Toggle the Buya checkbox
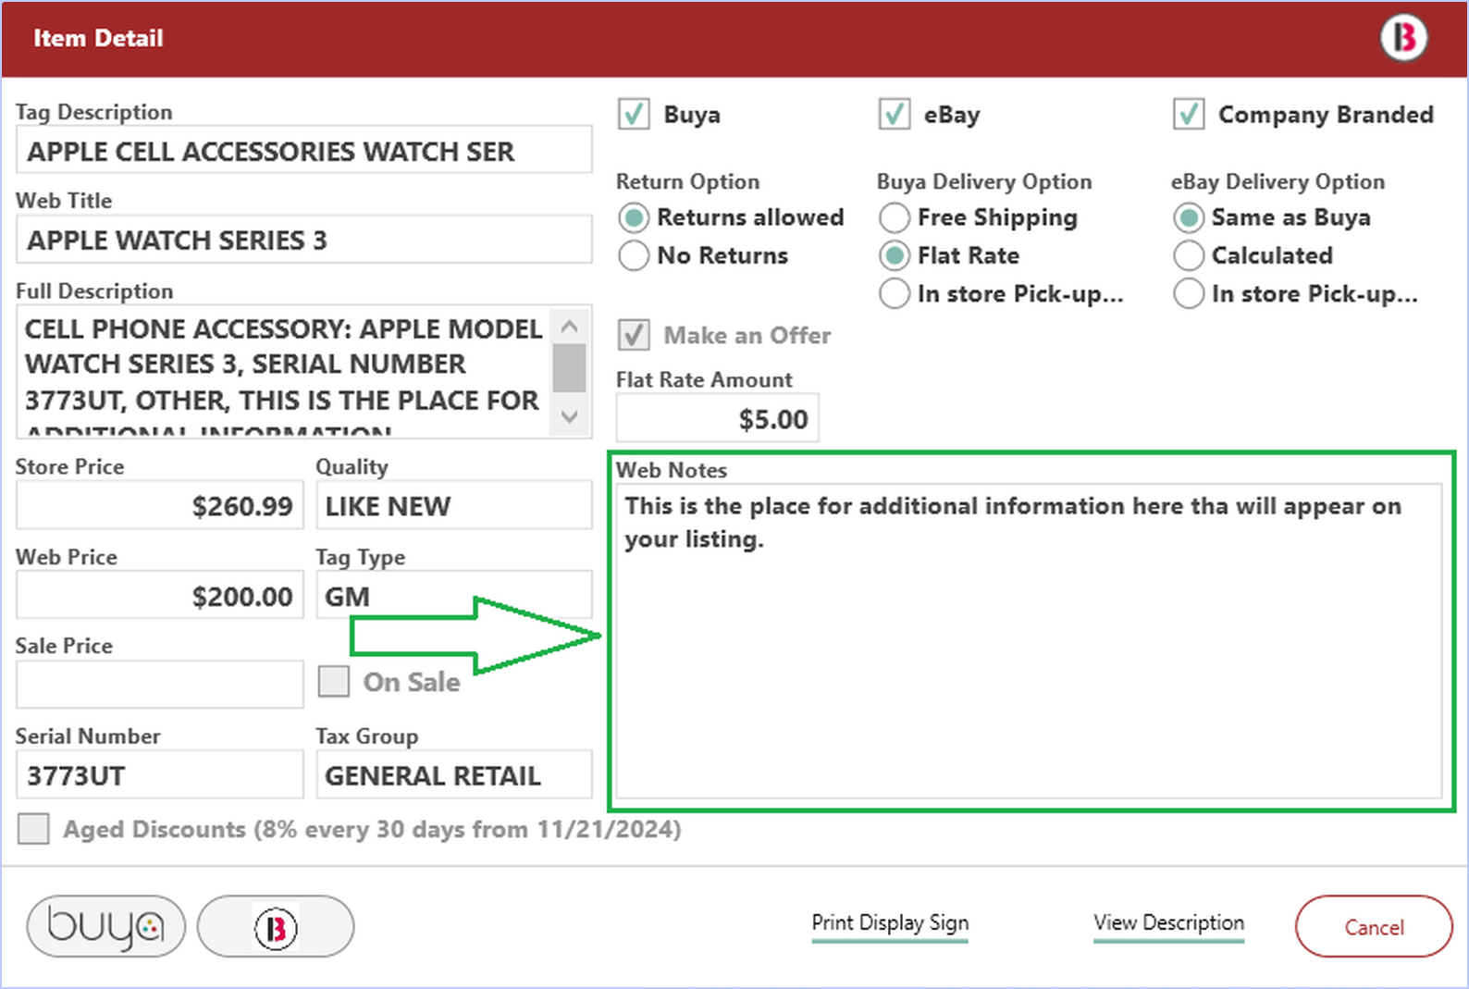 [634, 115]
